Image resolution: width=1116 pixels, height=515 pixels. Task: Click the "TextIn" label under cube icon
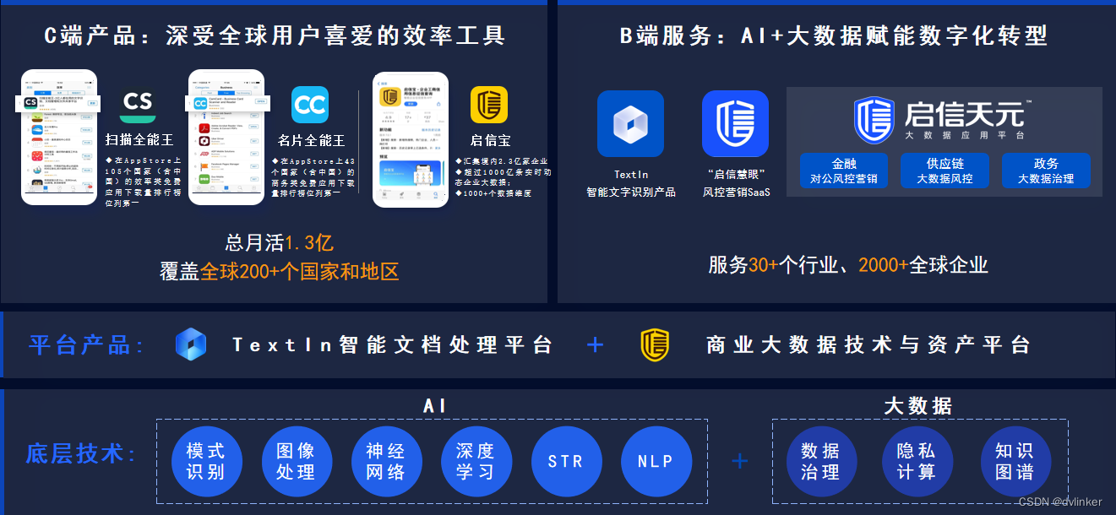click(x=631, y=175)
